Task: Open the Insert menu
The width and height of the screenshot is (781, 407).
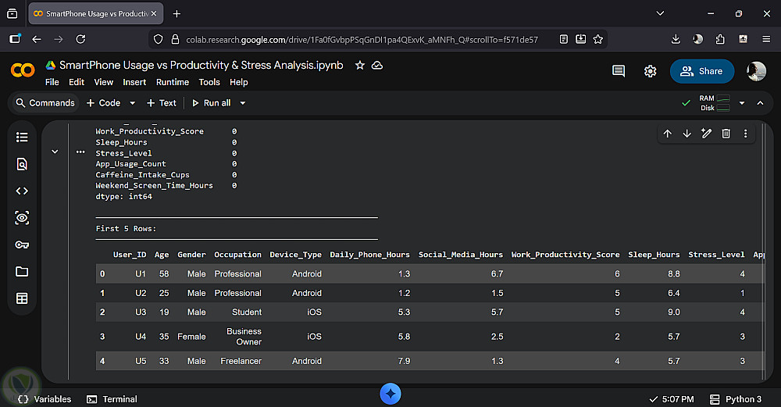Action: click(x=134, y=82)
